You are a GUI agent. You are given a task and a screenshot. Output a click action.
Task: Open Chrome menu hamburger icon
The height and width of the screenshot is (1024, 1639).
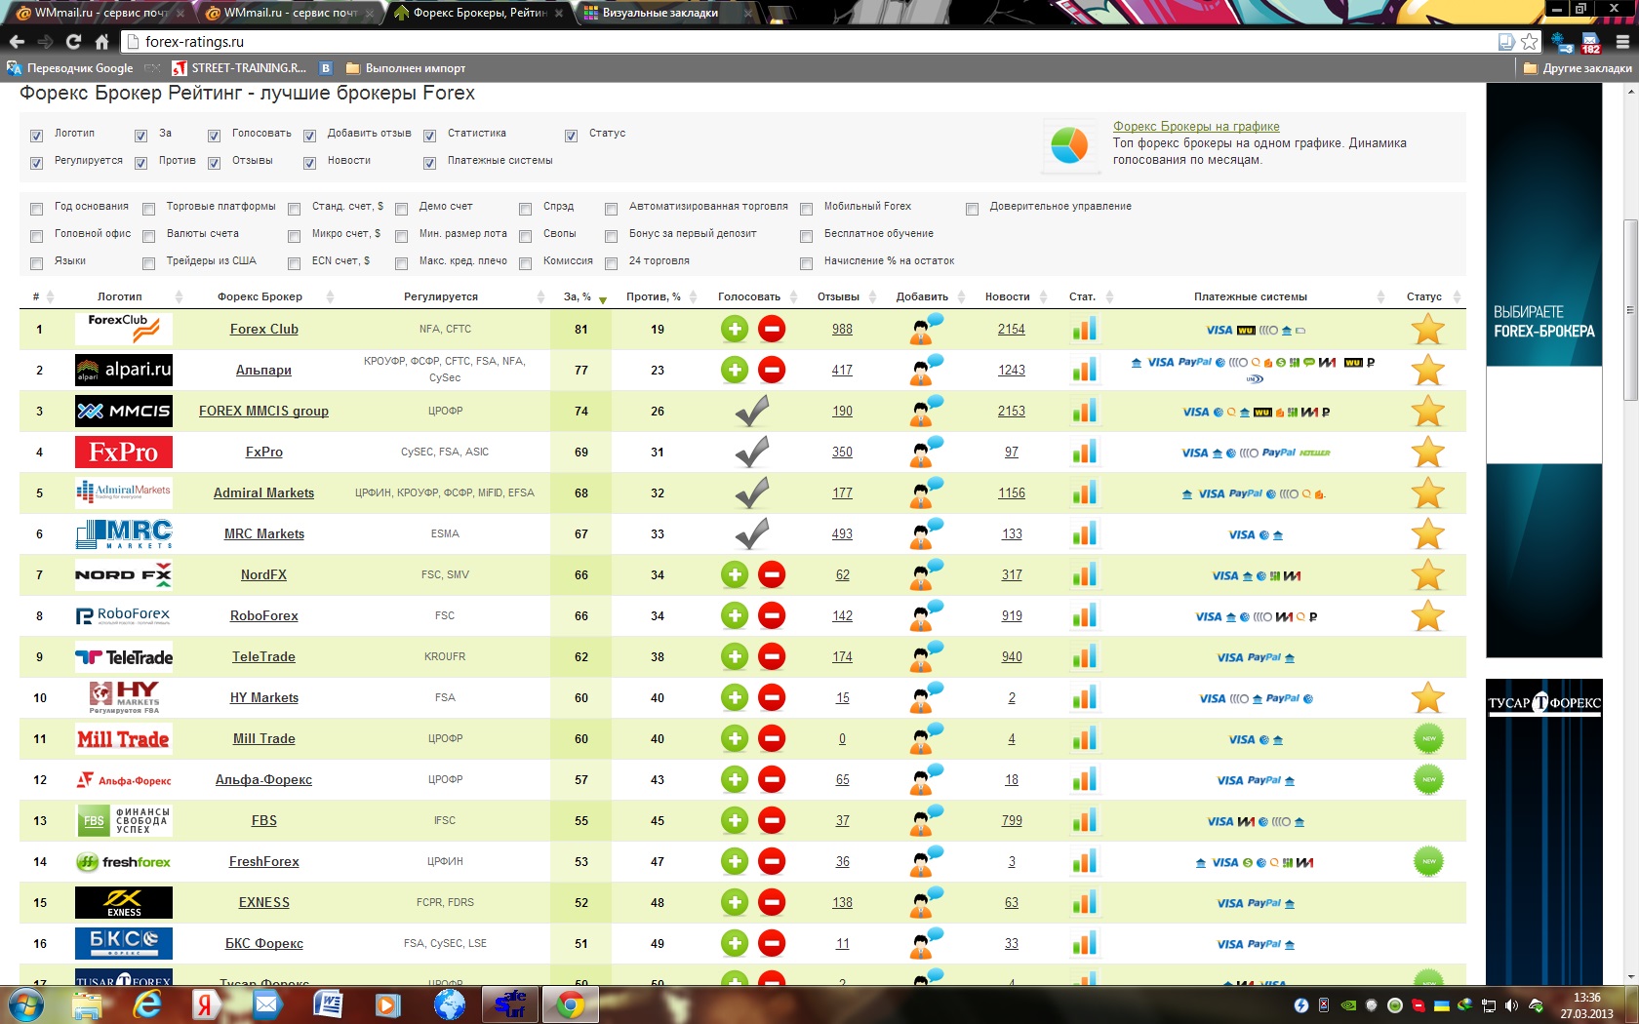tap(1622, 41)
